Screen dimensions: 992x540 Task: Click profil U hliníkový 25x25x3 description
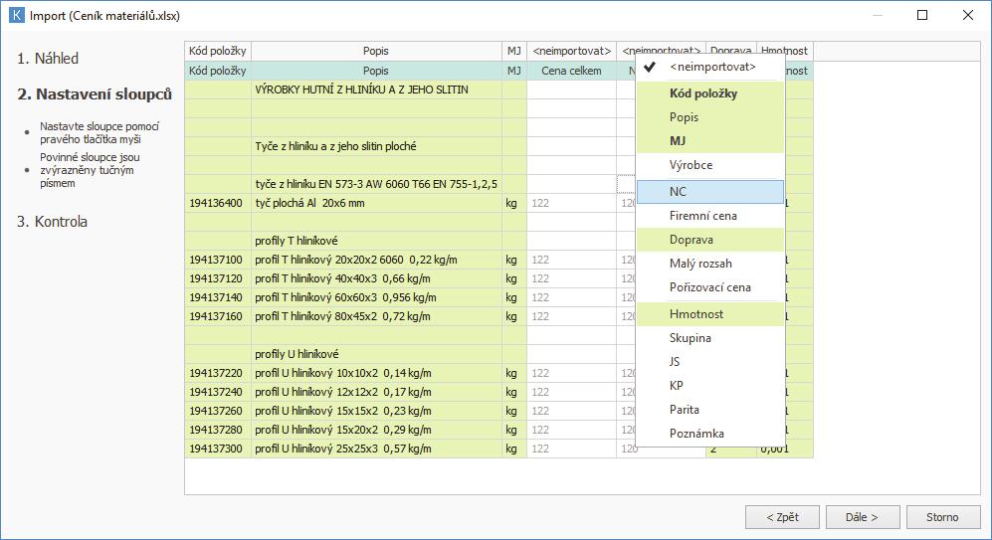[x=376, y=449]
